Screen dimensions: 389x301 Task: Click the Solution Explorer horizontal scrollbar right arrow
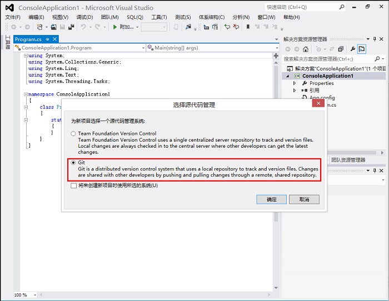382,153
